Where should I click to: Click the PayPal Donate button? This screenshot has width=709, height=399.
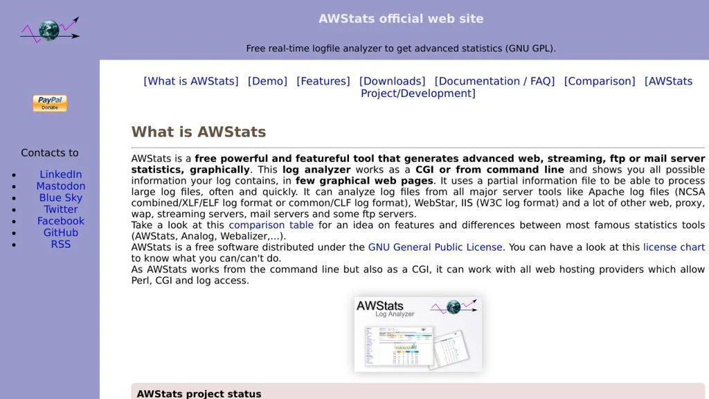point(50,103)
